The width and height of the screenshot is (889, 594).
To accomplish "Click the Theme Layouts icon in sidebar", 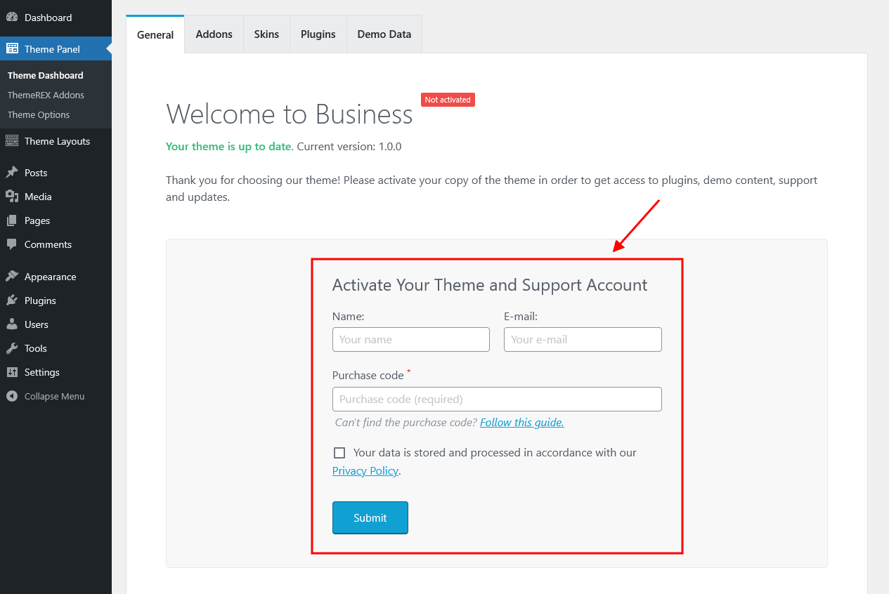I will coord(12,141).
